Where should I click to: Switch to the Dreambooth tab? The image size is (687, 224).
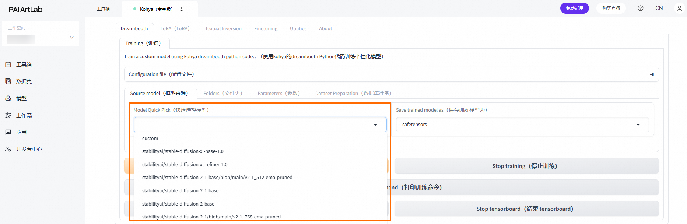[134, 28]
